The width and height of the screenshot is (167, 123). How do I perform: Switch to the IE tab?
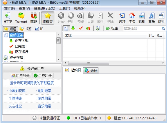pos(39,29)
